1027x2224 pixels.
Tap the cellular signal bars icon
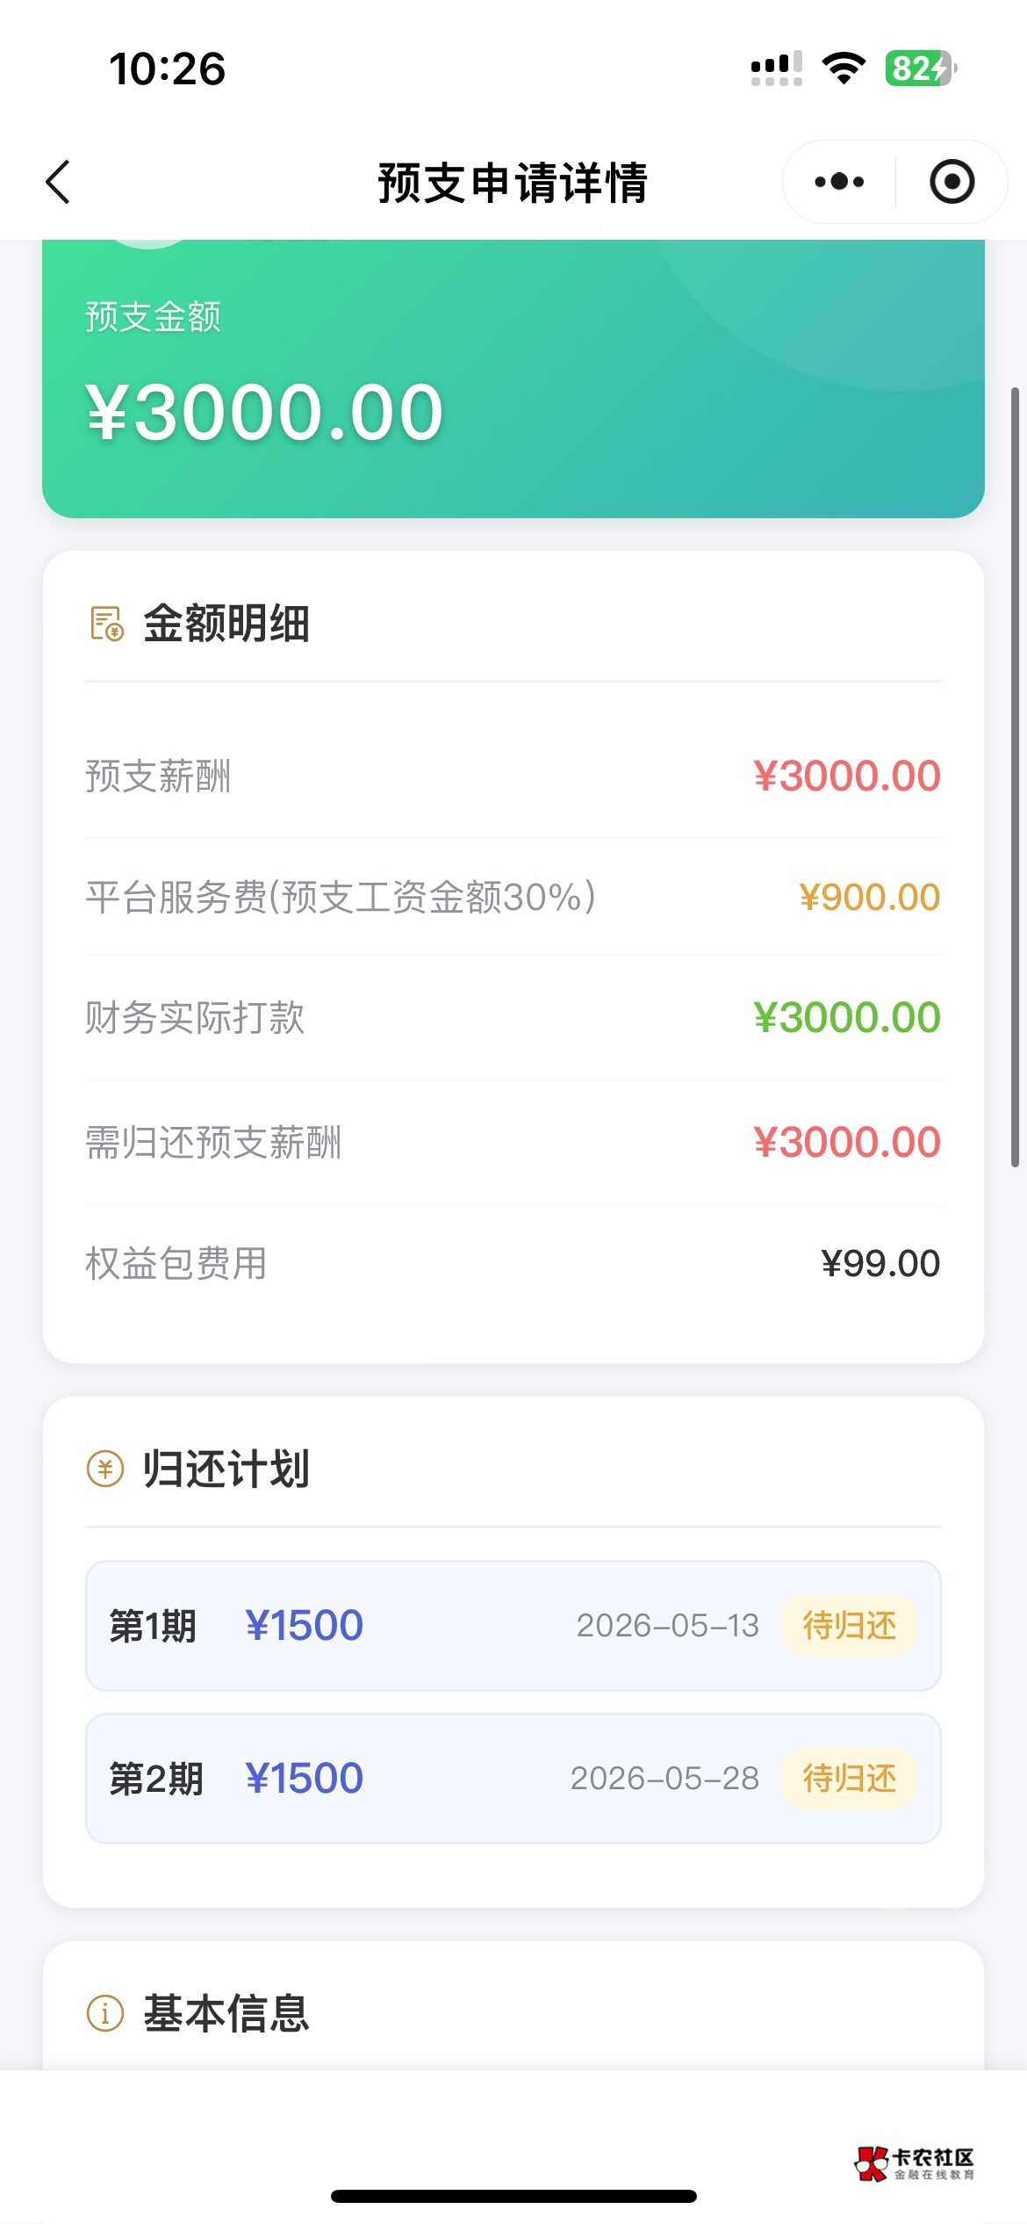click(776, 69)
